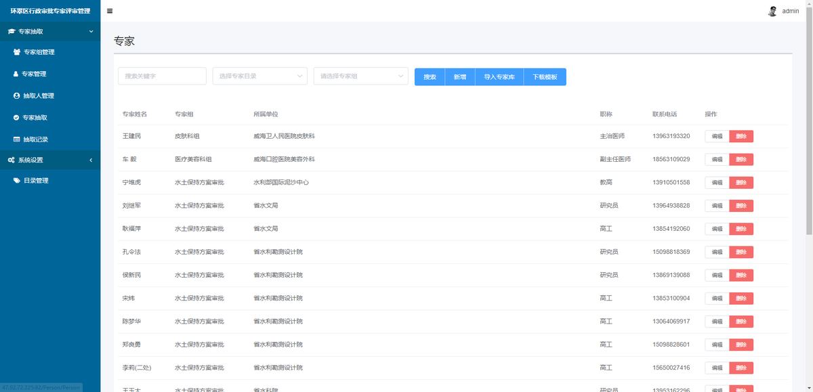Delete the 刘继军 row
This screenshot has width=813, height=392.
(741, 206)
